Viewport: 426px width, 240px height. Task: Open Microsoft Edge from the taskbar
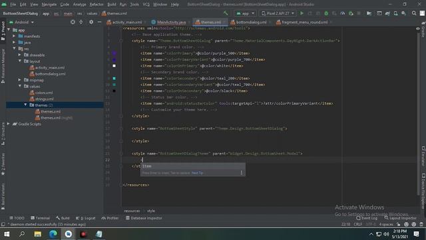[x=53, y=234]
